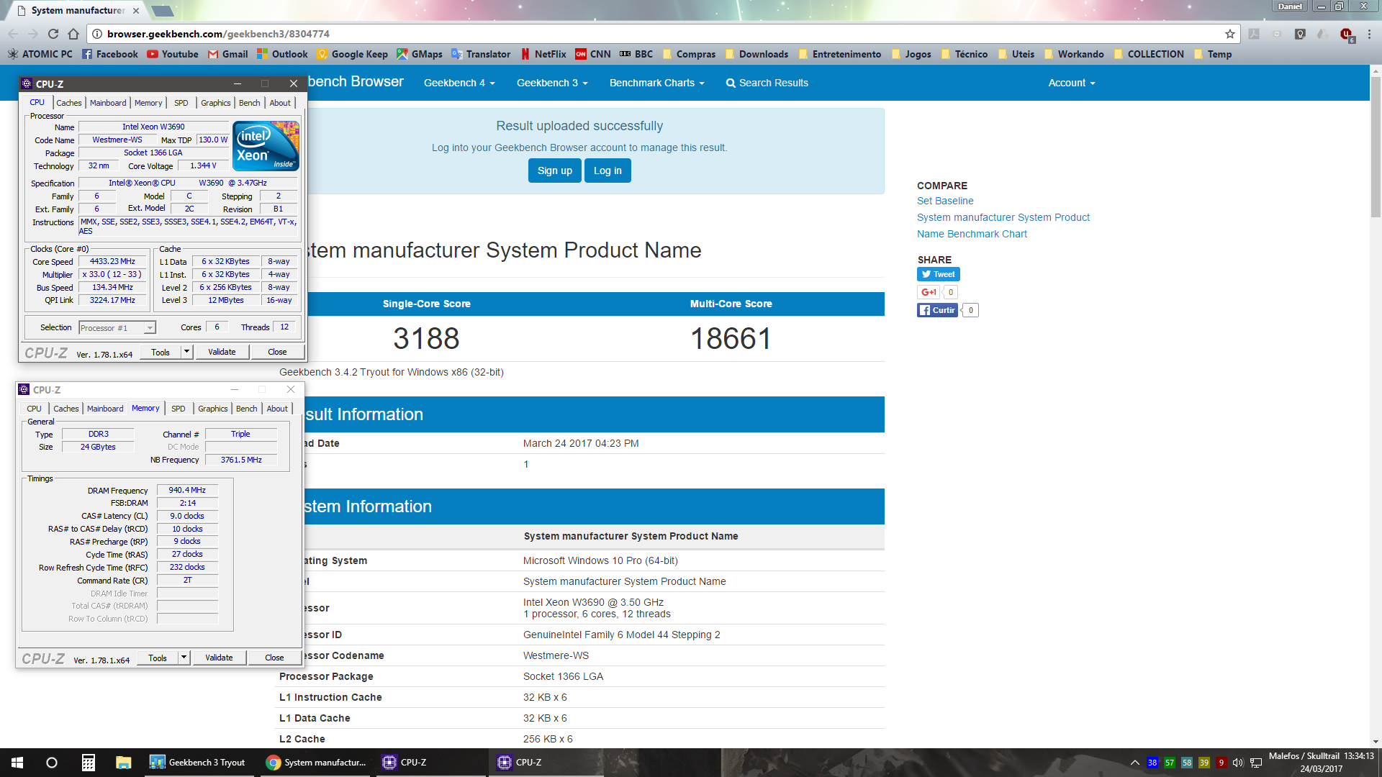Click Validate in bottom CPU-Z window
The image size is (1382, 777).
219,658
